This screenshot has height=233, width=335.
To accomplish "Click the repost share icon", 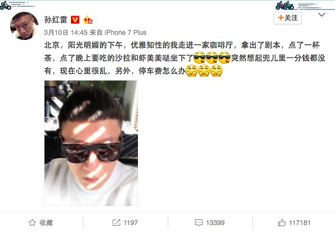I will coord(116,222).
